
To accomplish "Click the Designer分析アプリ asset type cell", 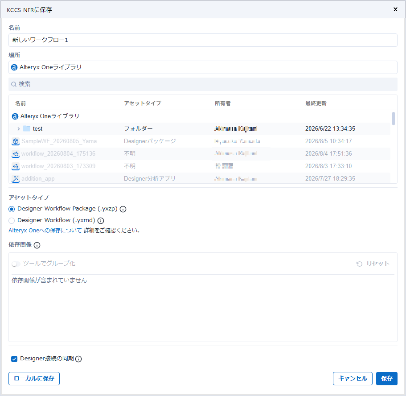I will pyautogui.click(x=150, y=178).
